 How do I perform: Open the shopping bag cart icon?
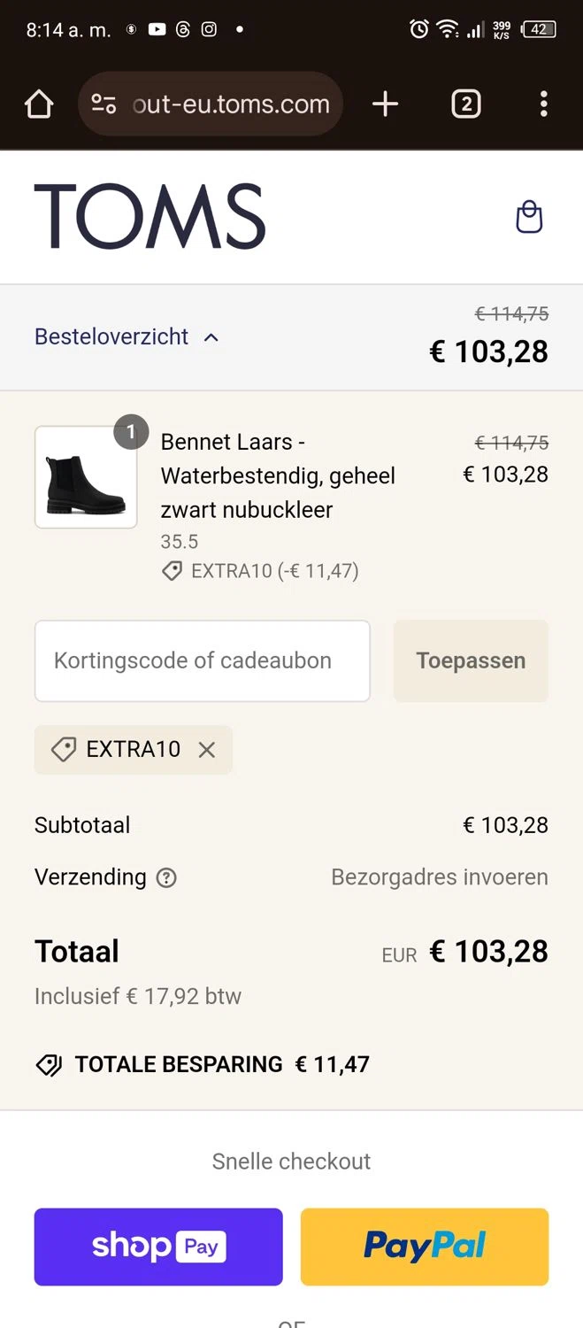(x=529, y=217)
